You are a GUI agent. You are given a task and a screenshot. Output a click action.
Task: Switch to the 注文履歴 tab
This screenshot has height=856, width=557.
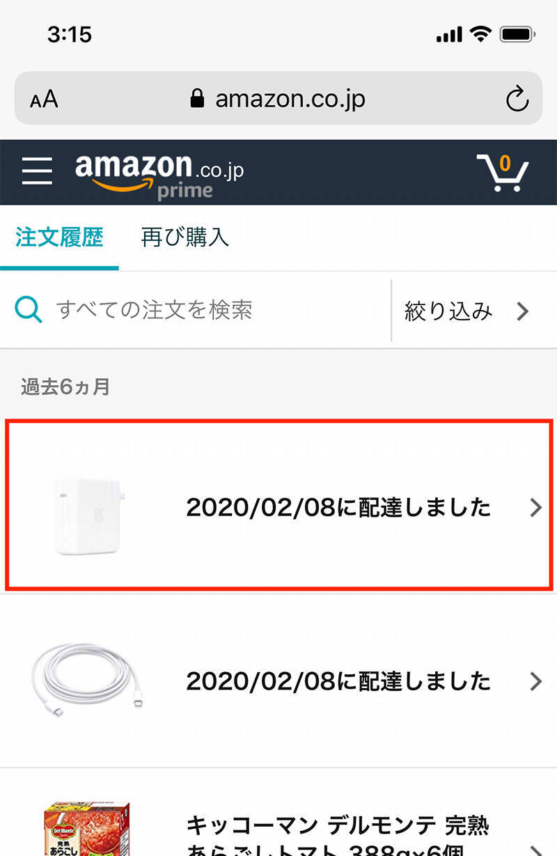point(59,238)
